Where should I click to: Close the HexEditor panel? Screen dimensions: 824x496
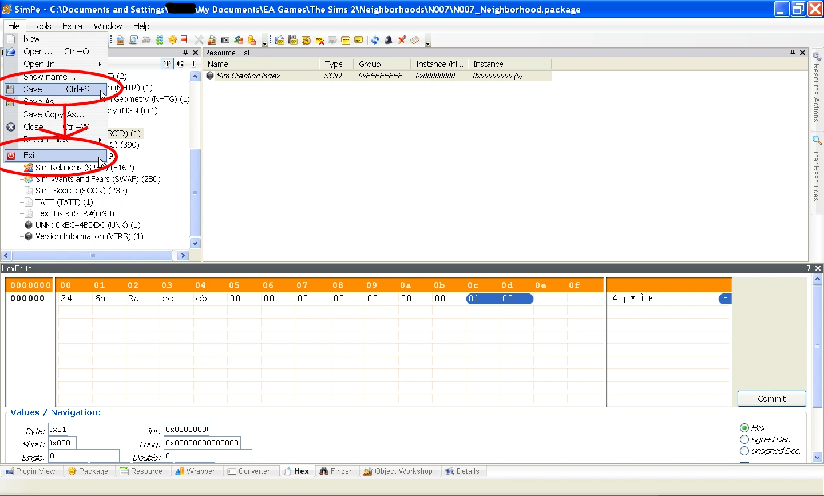pyautogui.click(x=818, y=268)
